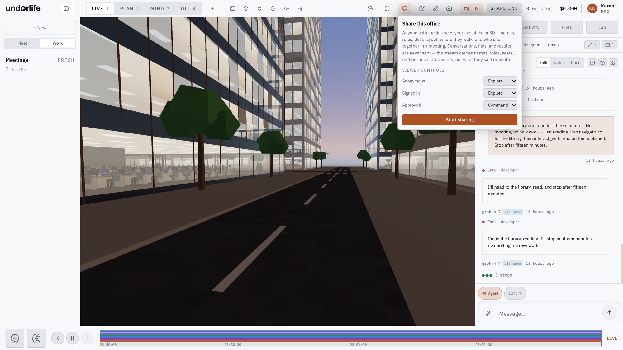Viewport: 623px width, 350px height.
Task: Pause the timeline playback
Action: coord(72,338)
